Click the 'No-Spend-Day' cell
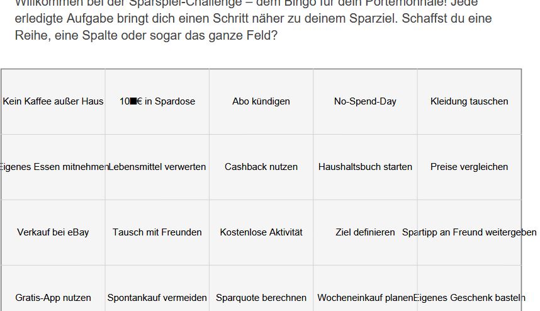The image size is (540, 311). (365, 101)
